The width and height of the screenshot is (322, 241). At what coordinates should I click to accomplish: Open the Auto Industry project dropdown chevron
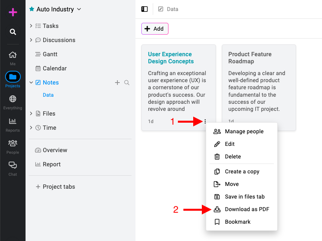79,9
